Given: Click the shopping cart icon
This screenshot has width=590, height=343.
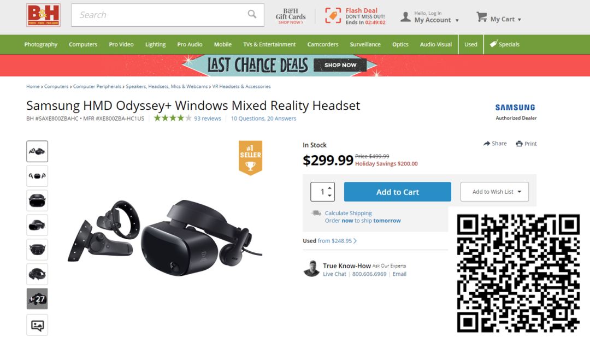Looking at the screenshot, I should [481, 17].
